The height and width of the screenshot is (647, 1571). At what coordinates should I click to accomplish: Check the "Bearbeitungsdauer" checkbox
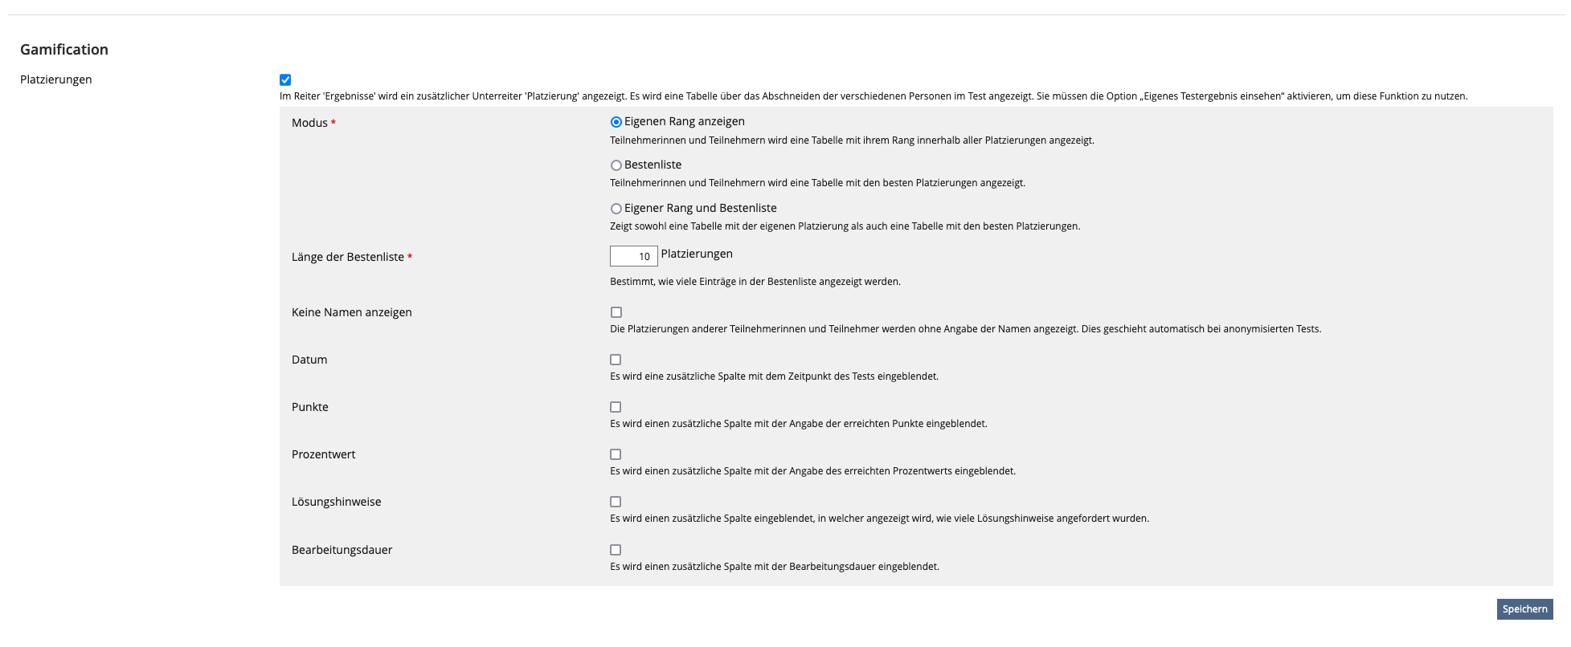pos(616,550)
